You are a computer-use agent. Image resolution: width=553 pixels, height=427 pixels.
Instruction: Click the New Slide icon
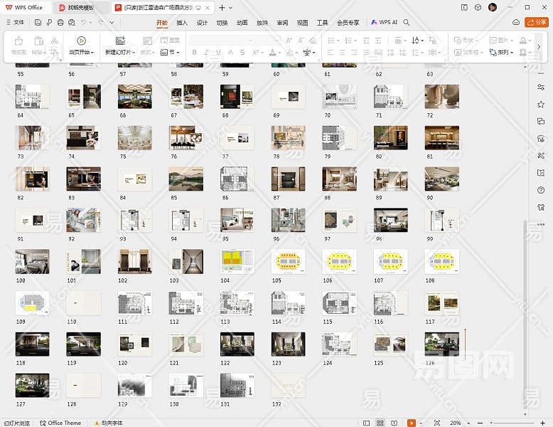[120, 41]
